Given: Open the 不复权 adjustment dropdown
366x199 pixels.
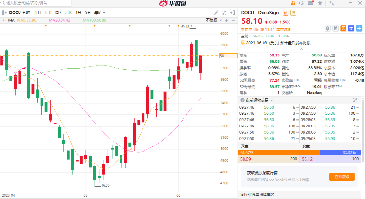Looking at the screenshot, I should [214, 20].
